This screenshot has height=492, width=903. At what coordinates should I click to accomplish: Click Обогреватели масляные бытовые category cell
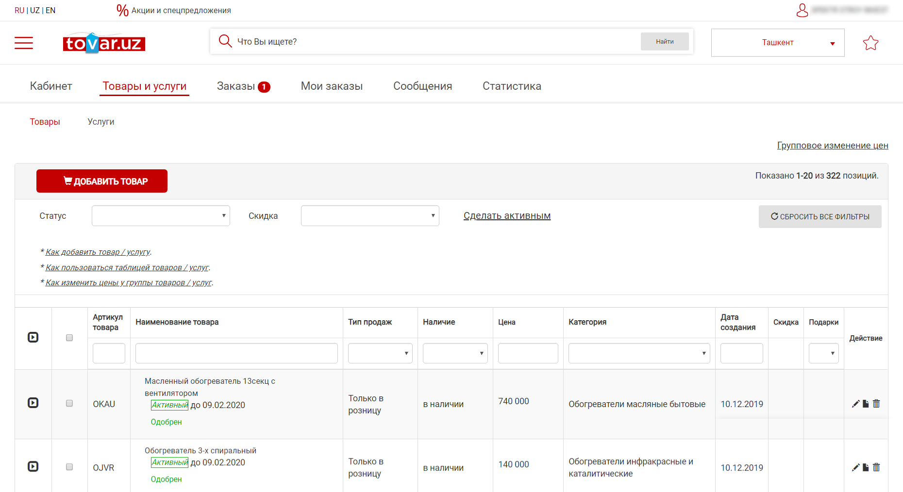click(x=637, y=404)
